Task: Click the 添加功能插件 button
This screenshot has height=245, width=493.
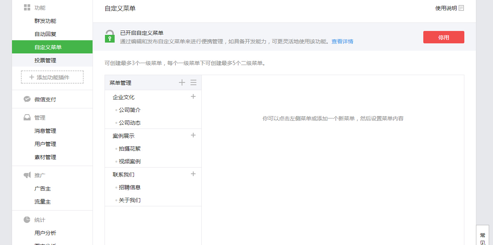Action: point(52,77)
